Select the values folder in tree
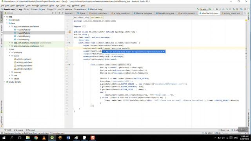 tap(16, 79)
